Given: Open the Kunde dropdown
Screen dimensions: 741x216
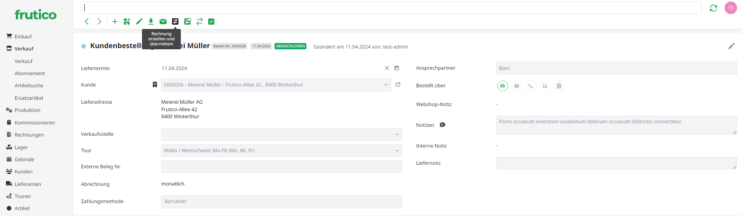Looking at the screenshot, I should (x=386, y=85).
